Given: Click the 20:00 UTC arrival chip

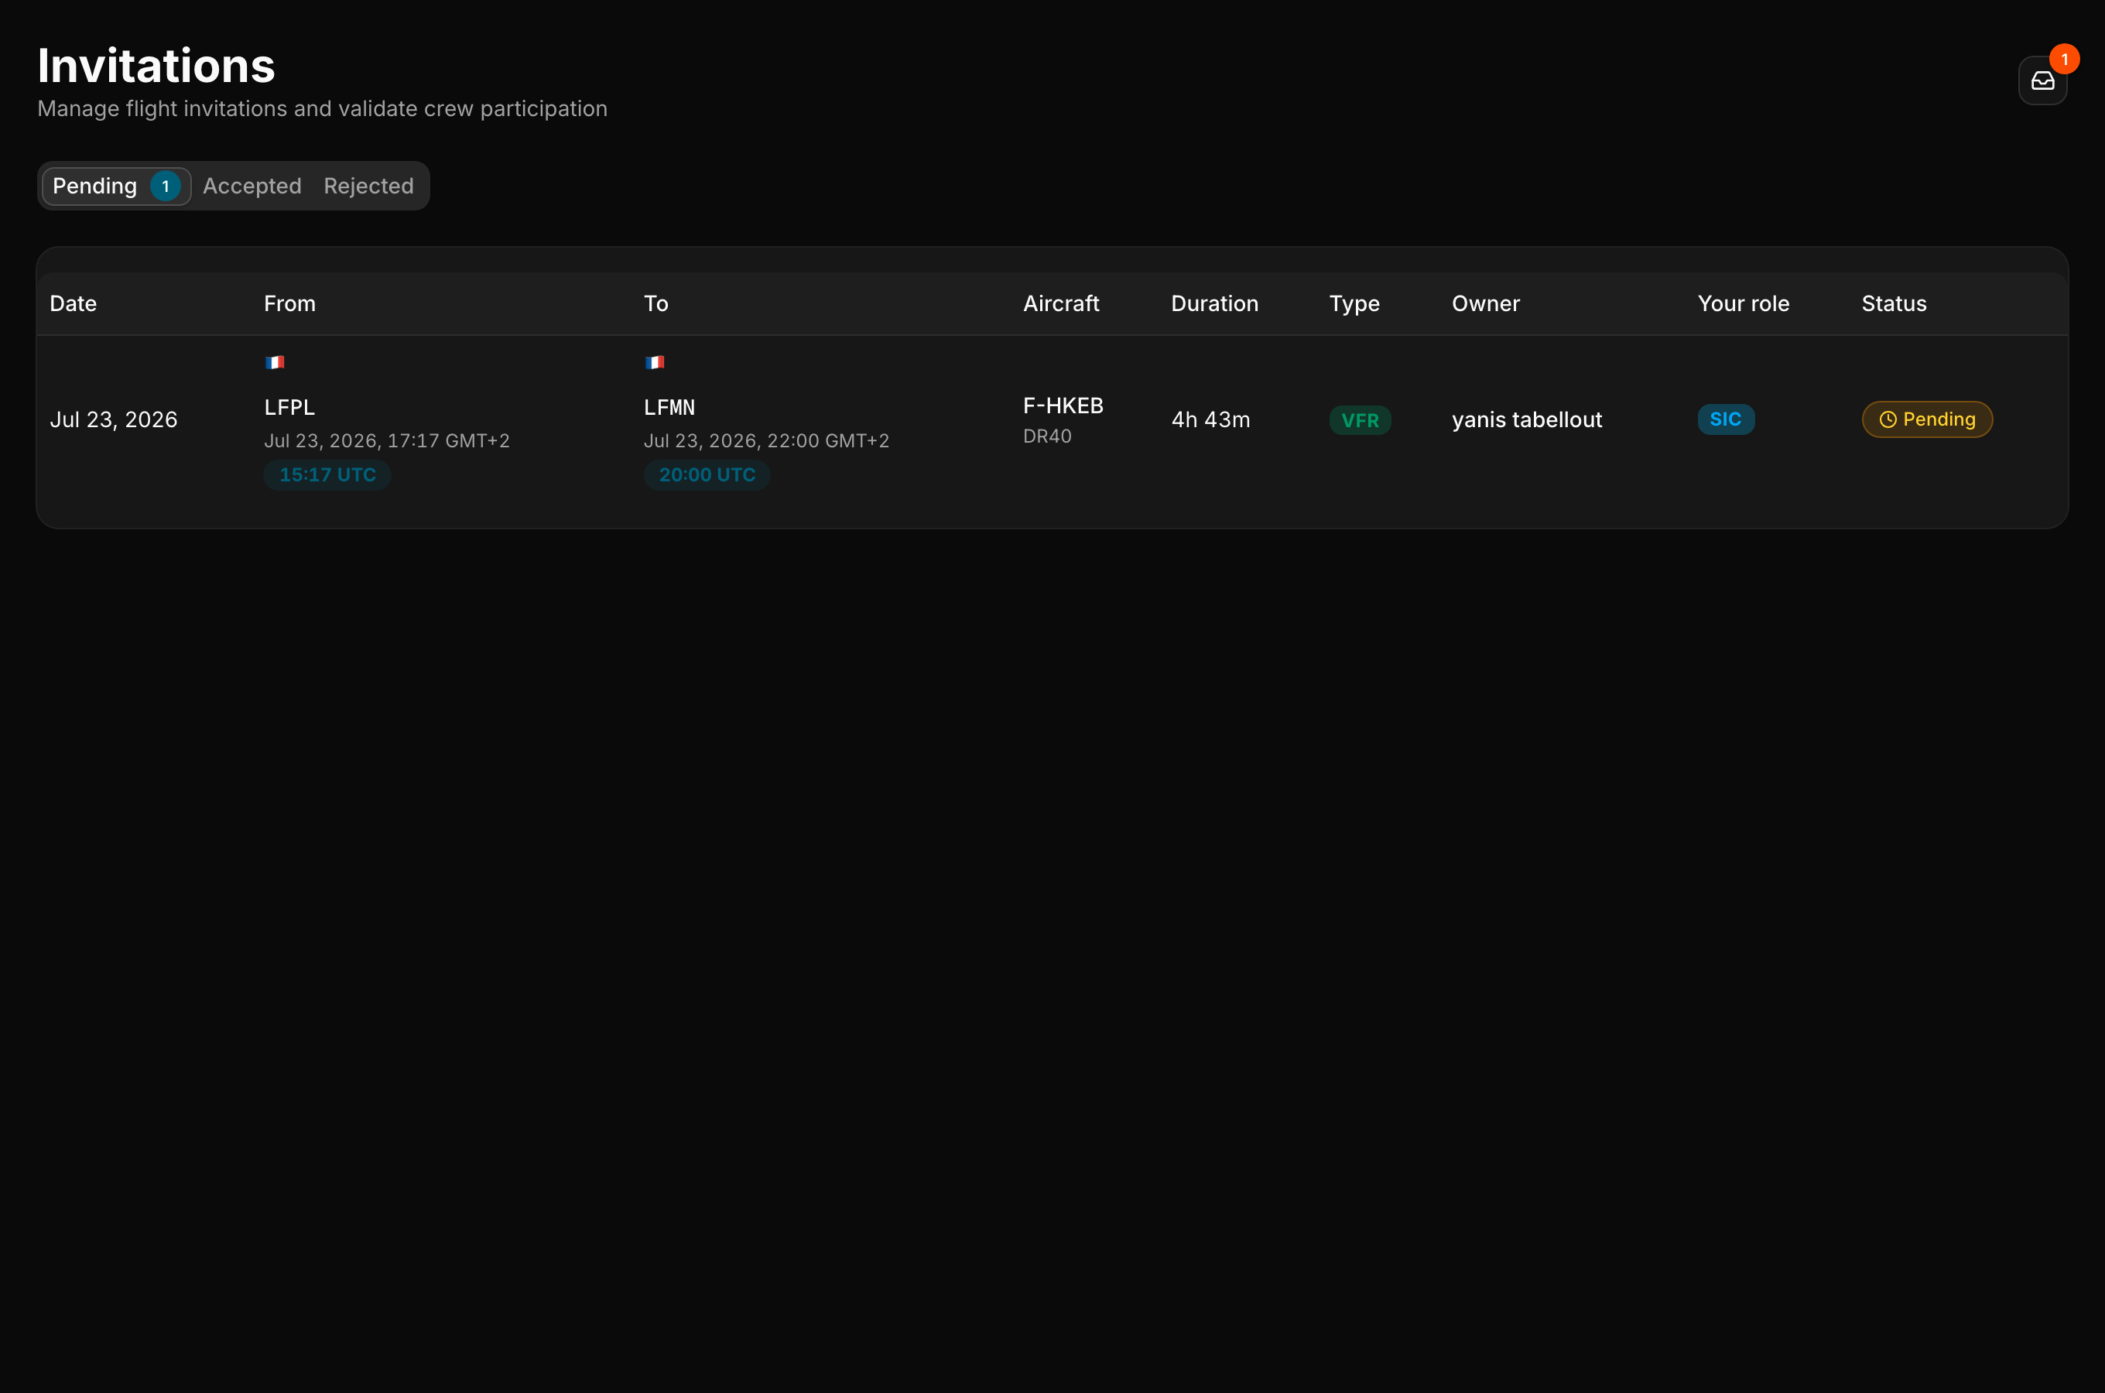Looking at the screenshot, I should click(x=707, y=475).
